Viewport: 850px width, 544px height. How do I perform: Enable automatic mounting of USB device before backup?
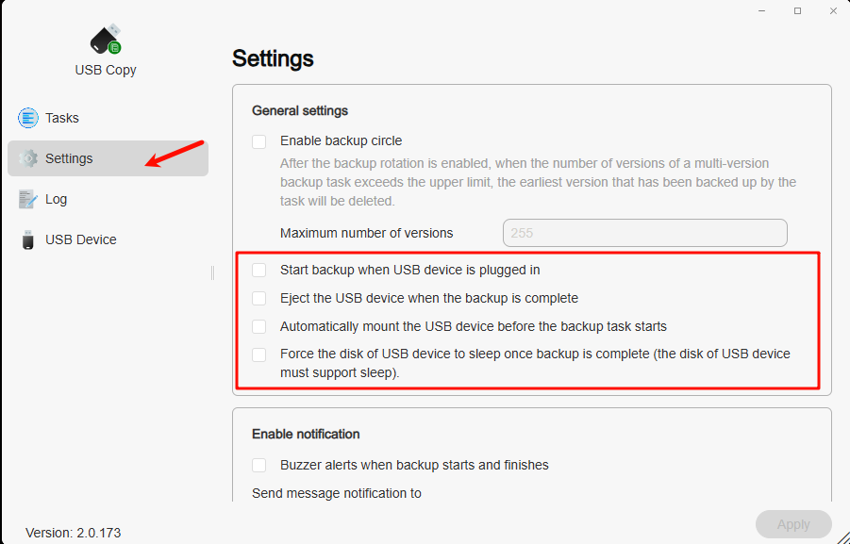tap(259, 326)
